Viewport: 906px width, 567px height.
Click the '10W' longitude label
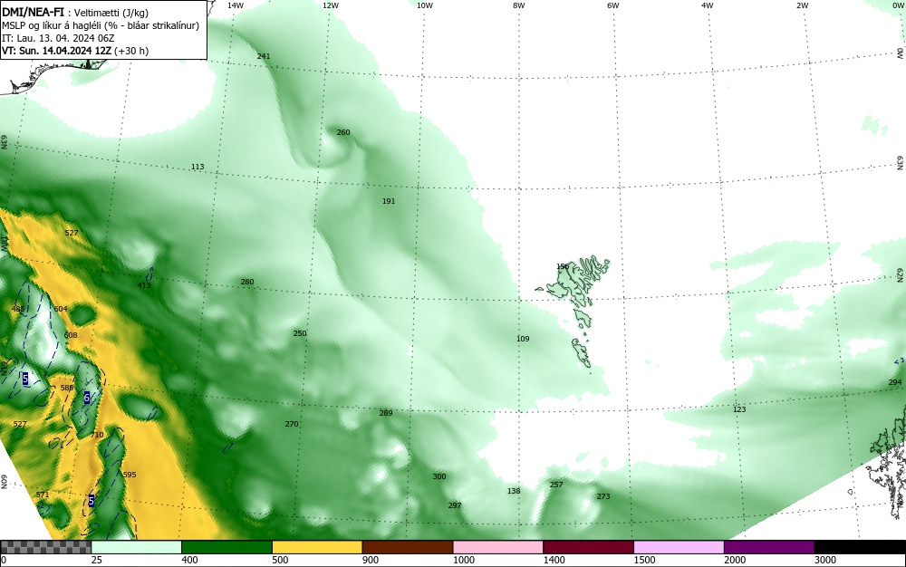pyautogui.click(x=425, y=5)
